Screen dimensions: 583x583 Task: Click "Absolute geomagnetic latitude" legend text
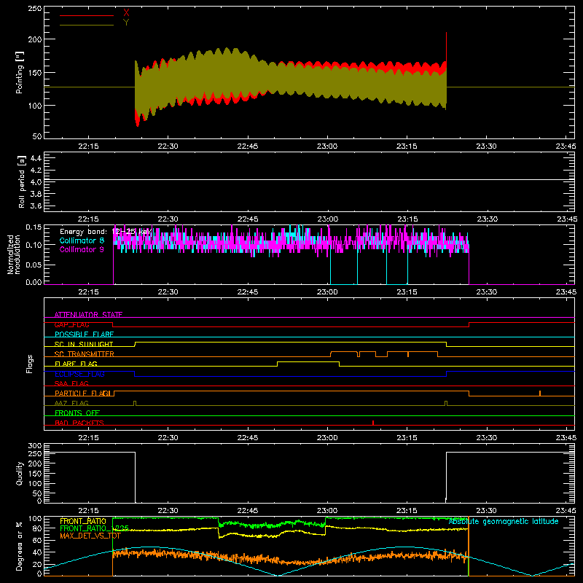click(x=504, y=522)
